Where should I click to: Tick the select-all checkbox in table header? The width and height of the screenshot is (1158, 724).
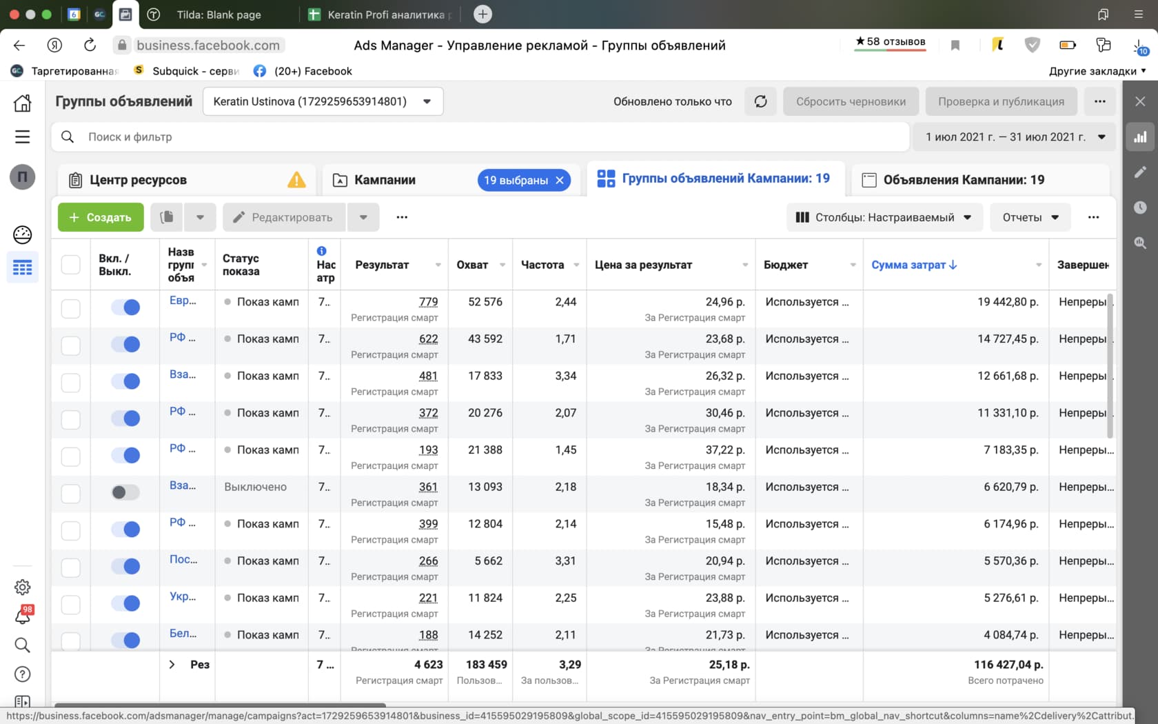tap(70, 265)
